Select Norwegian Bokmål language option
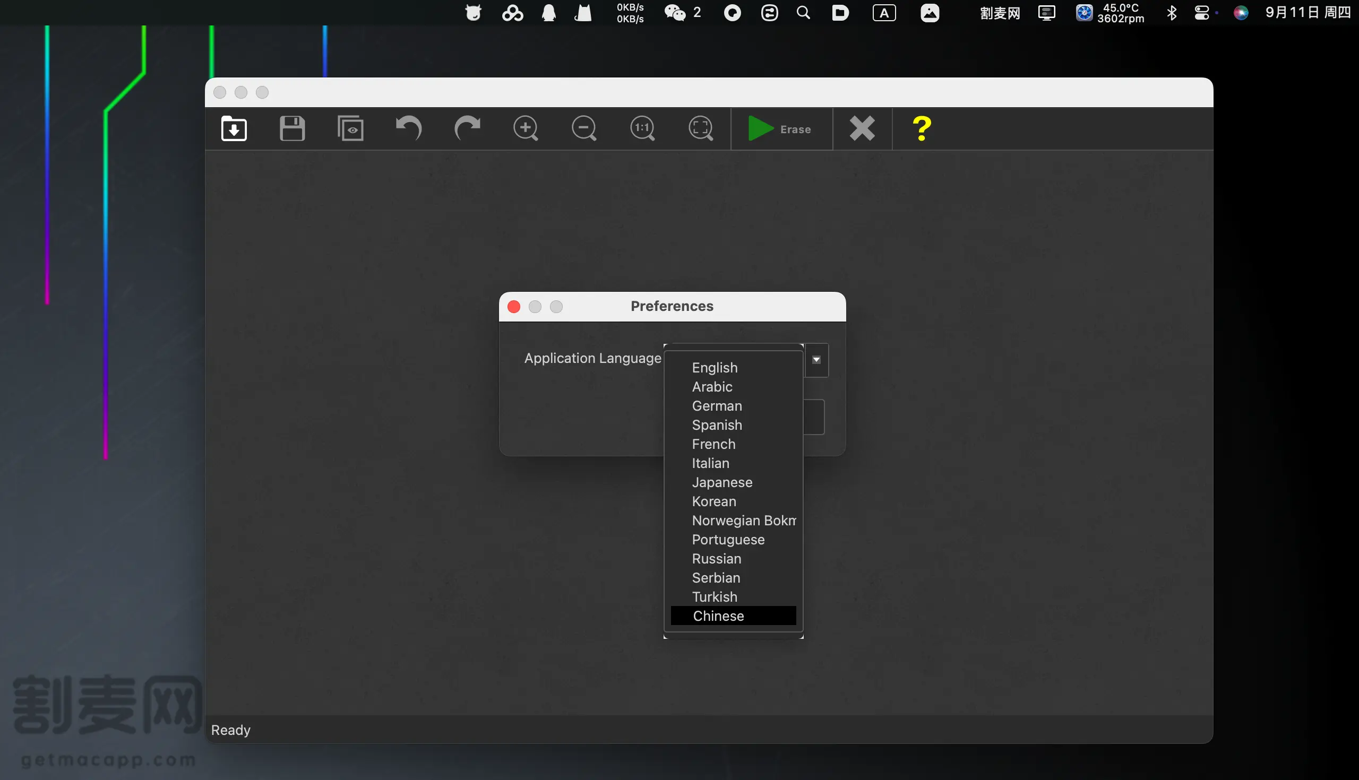Screen dimensions: 1359x780 tap(743, 521)
